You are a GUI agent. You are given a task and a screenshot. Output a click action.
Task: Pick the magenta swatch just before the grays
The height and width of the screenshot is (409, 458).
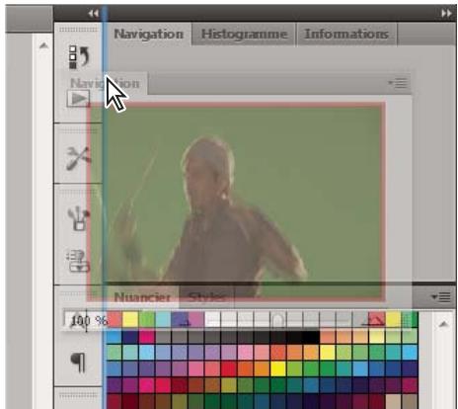click(146, 337)
